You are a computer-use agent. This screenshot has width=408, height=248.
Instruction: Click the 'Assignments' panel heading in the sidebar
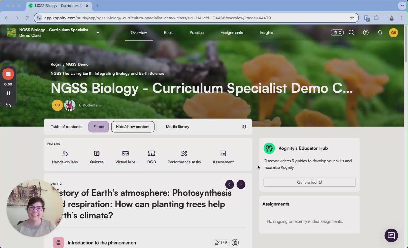276,204
